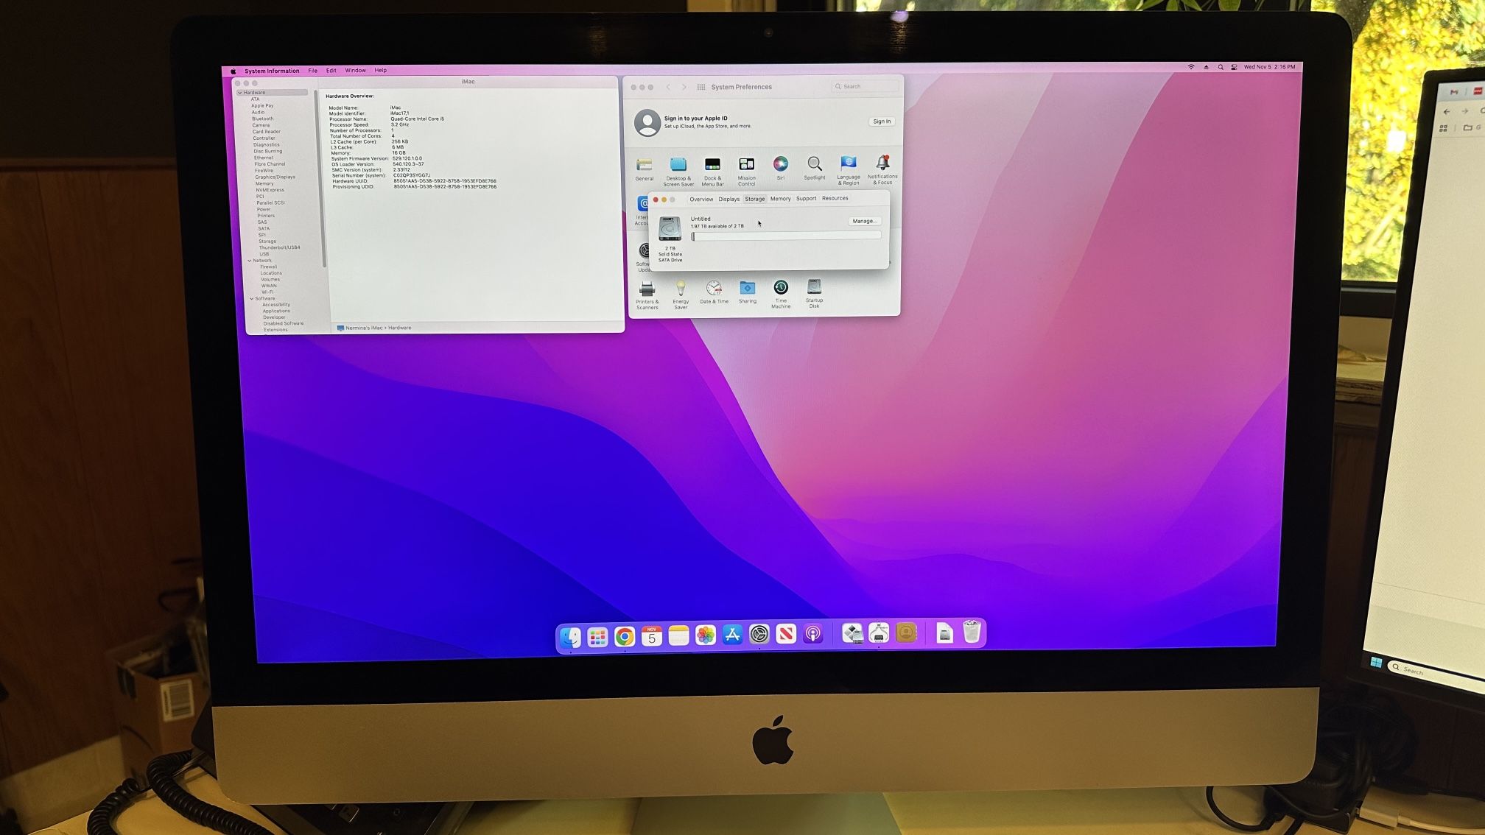Collapse the Network tree section
This screenshot has width=1485, height=835.
click(250, 261)
